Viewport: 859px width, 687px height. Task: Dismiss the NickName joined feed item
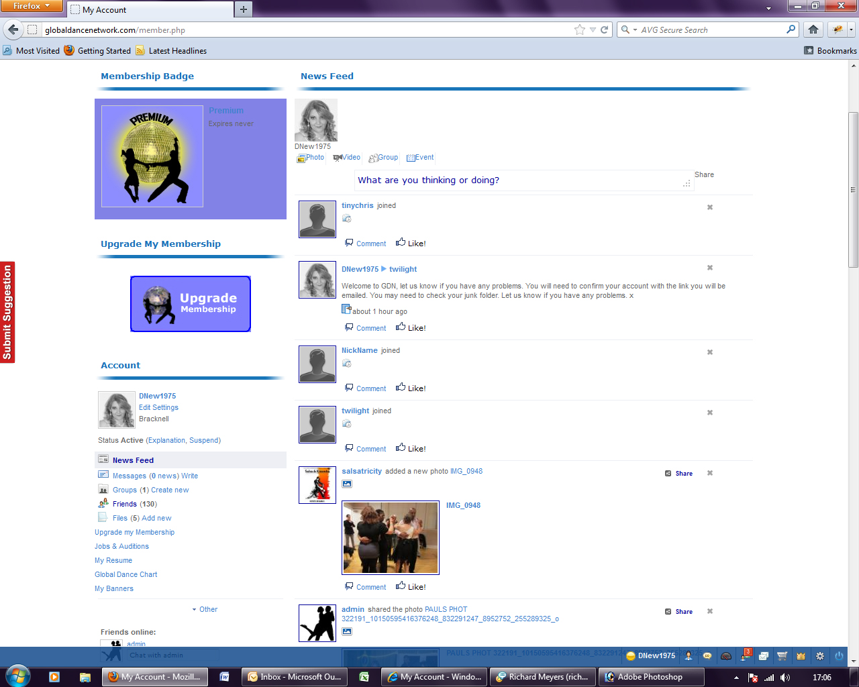click(x=710, y=352)
